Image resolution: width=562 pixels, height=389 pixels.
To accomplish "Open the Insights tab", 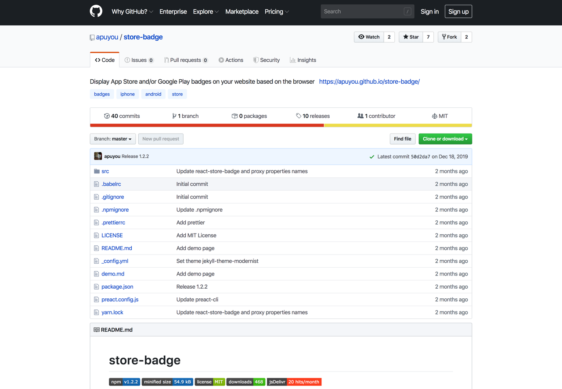I will 303,60.
